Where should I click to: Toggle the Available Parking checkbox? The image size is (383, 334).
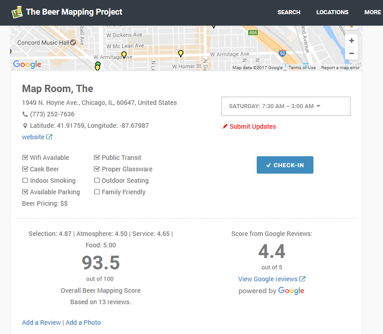(x=25, y=192)
